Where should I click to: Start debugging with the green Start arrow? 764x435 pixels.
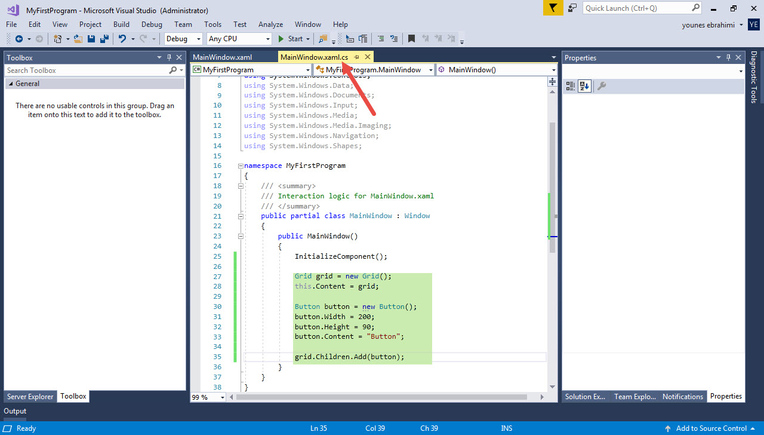(x=281, y=38)
